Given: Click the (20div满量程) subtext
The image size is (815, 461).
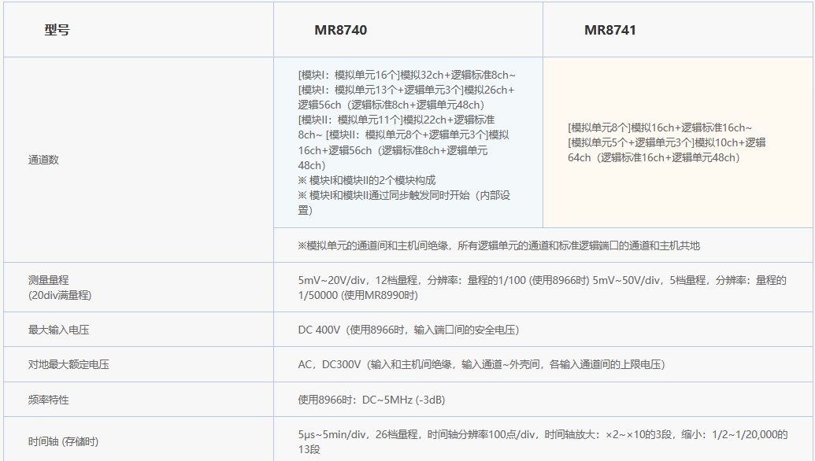Looking at the screenshot, I should click(59, 295).
